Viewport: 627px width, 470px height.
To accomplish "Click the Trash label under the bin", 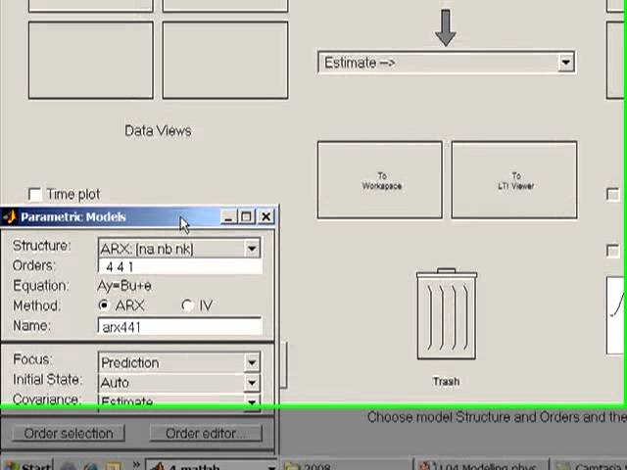I will (x=446, y=381).
